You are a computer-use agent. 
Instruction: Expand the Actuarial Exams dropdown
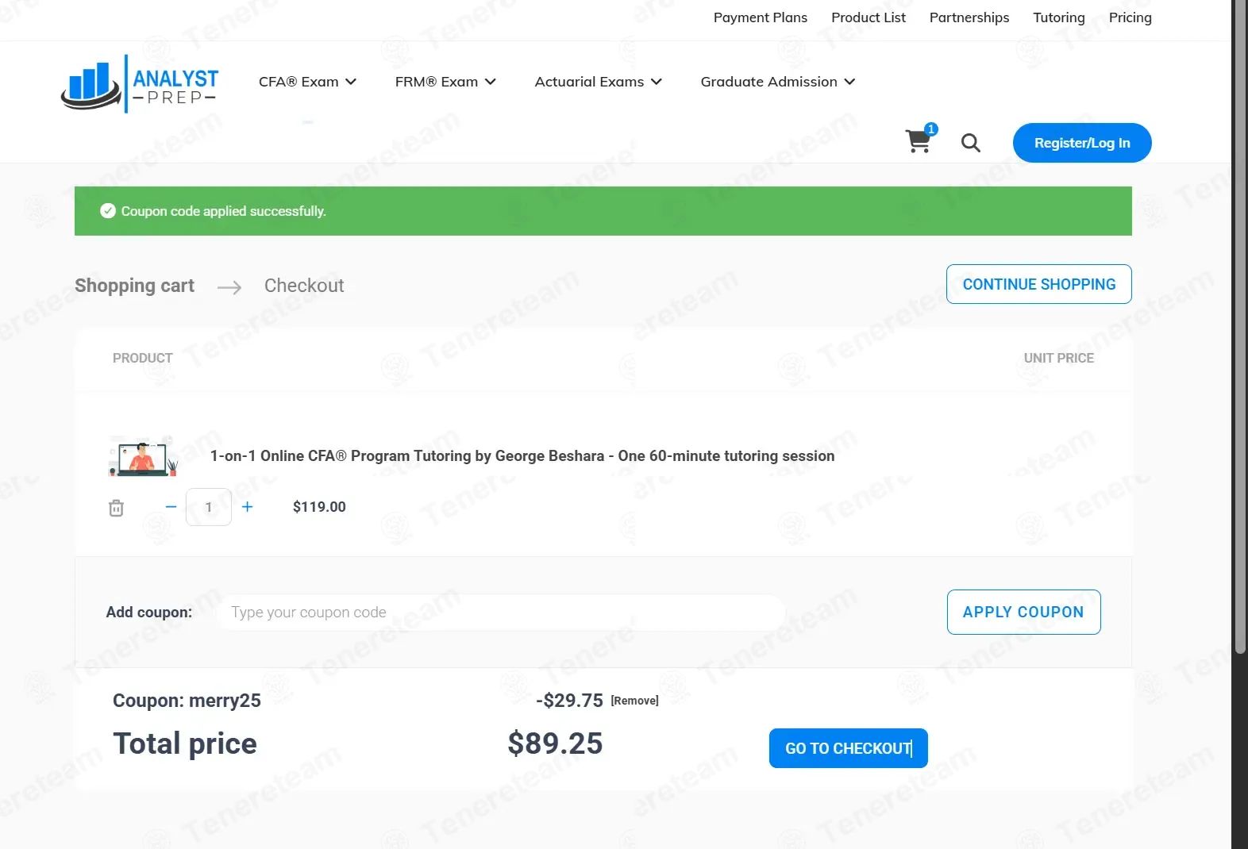click(598, 82)
